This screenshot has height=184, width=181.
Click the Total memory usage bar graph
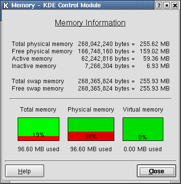38,129
